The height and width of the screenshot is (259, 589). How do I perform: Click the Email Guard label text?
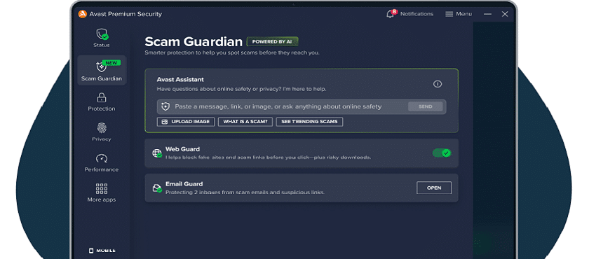click(x=184, y=184)
